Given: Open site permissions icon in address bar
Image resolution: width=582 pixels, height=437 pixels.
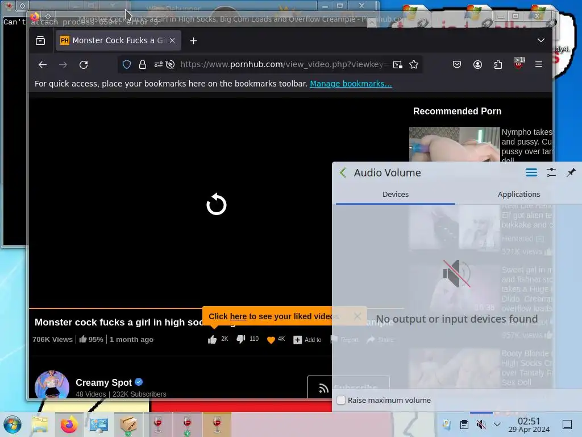Looking at the screenshot, I should coord(159,65).
